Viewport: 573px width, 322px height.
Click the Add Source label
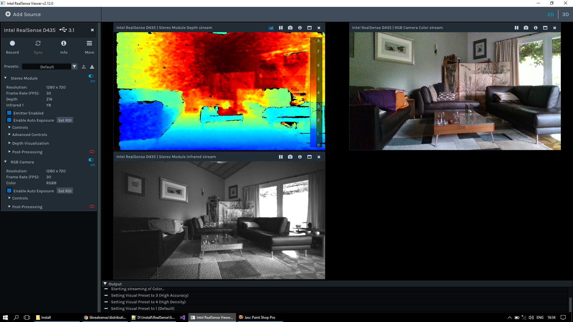coord(27,14)
